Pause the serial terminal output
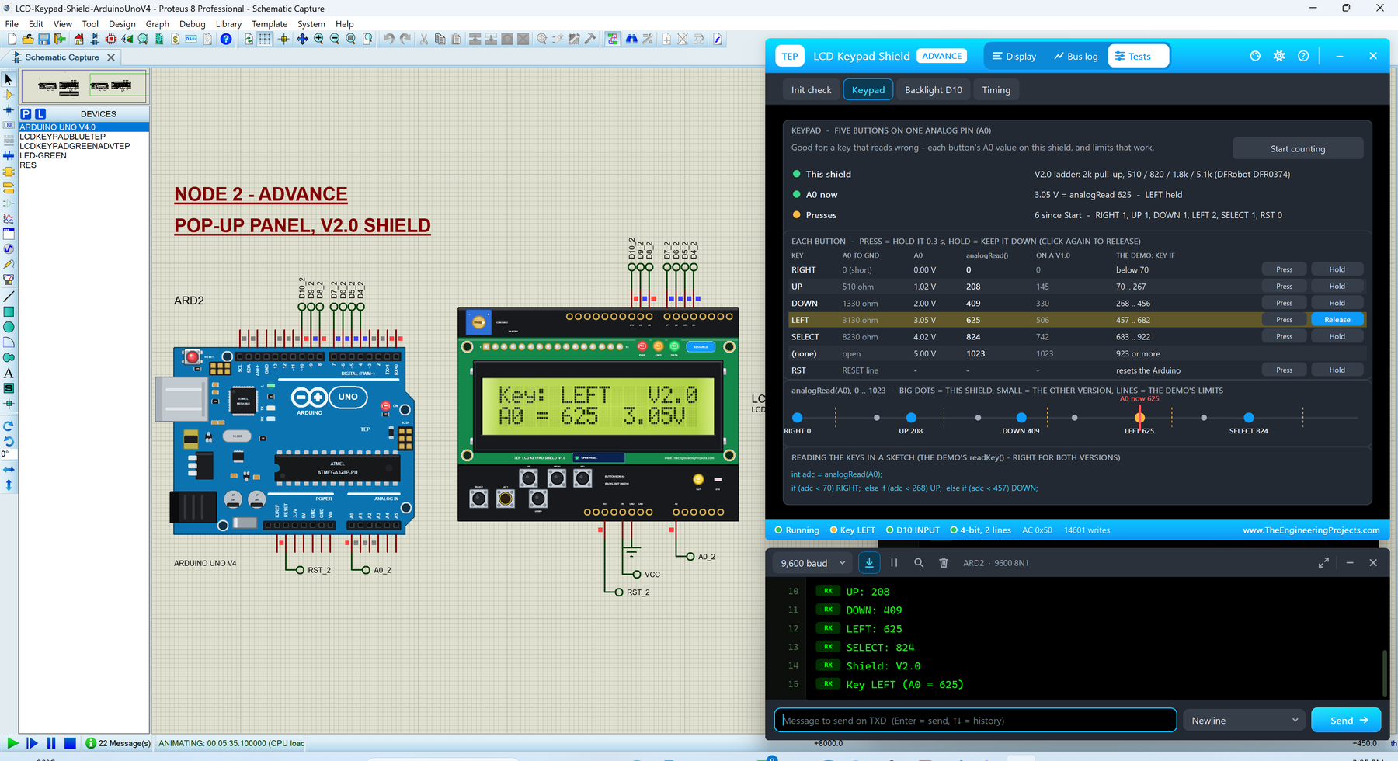Screen dimensions: 1398x761 tap(894, 563)
